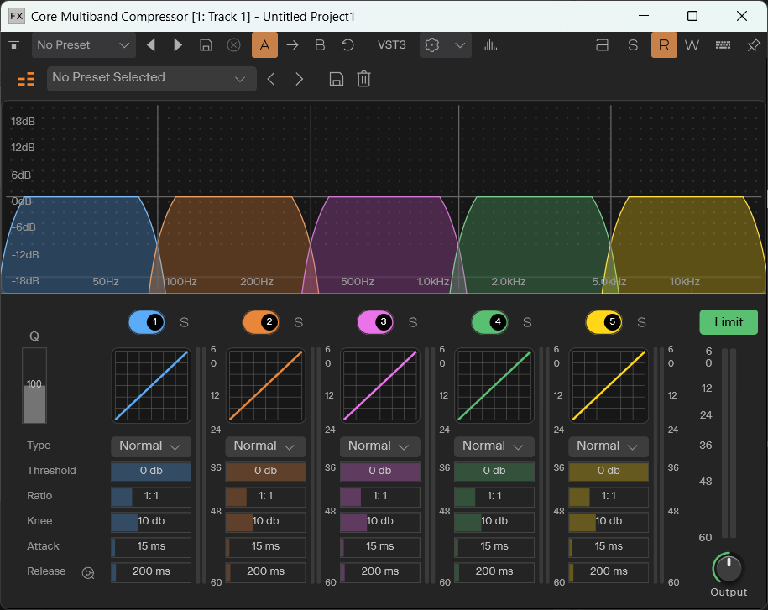Save plugin preset with lower floppy icon
This screenshot has height=610, width=768.
click(336, 79)
